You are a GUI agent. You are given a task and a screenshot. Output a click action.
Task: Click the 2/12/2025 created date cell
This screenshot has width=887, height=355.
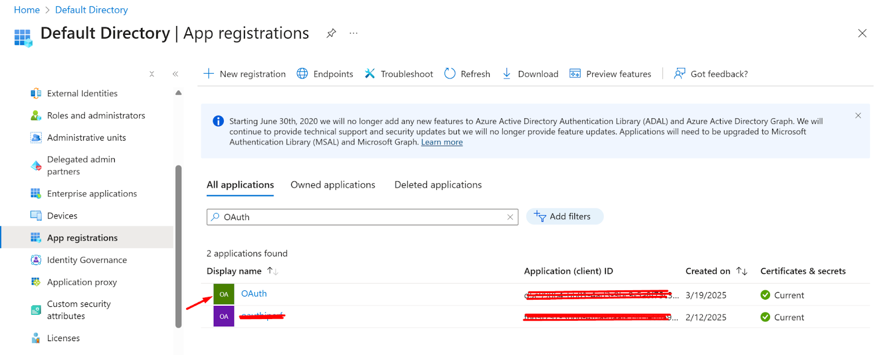coord(706,317)
